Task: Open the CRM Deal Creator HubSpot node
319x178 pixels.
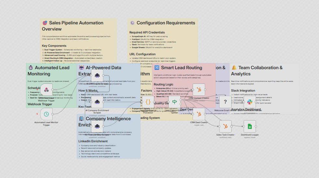Action: pyautogui.click(x=199, y=114)
